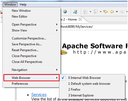Click the globe web browser toolbar icon
This screenshot has height=101, width=128.
tap(65, 12)
